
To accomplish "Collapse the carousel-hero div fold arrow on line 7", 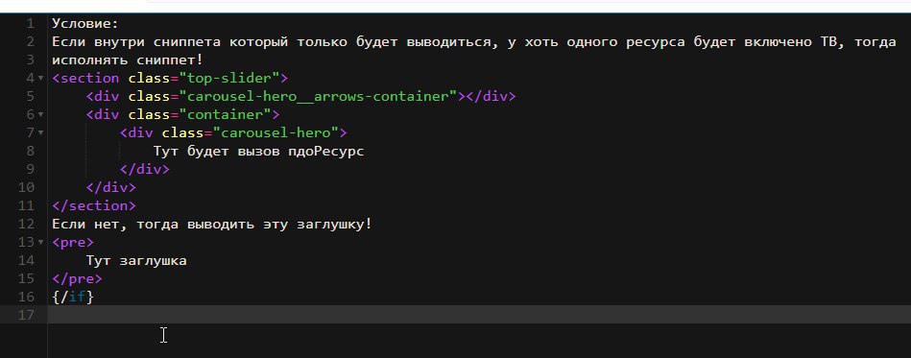I will coord(40,133).
